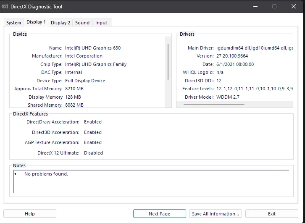Viewport: 305px width, 223px height.
Task: Click inside the Notes text box
Action: 151,181
